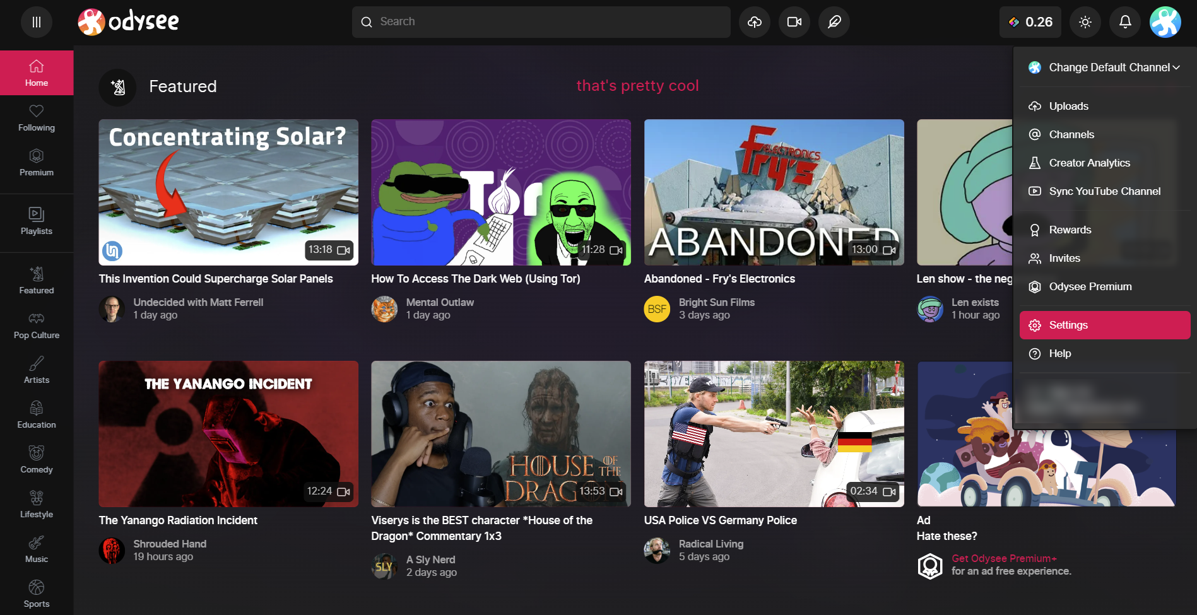Visit Bright Sun Films channel name
The width and height of the screenshot is (1197, 615).
click(x=716, y=302)
